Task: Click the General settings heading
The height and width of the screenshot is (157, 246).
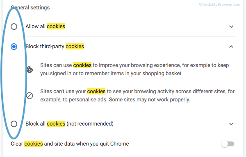Action: 30,7
